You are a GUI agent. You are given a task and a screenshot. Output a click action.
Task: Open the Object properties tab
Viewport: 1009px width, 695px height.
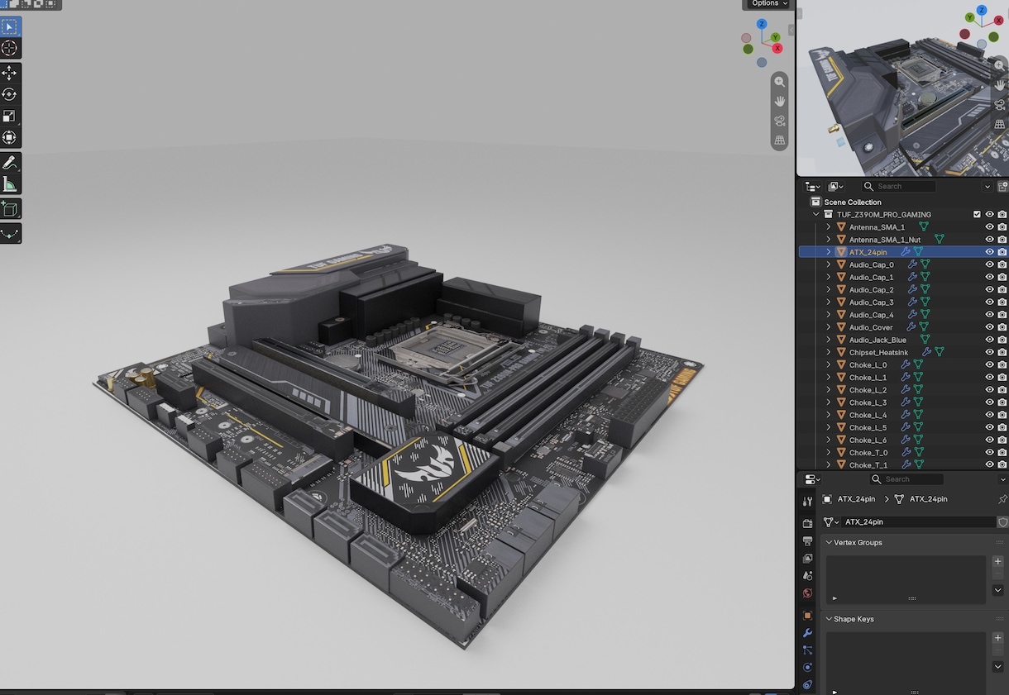pyautogui.click(x=807, y=616)
